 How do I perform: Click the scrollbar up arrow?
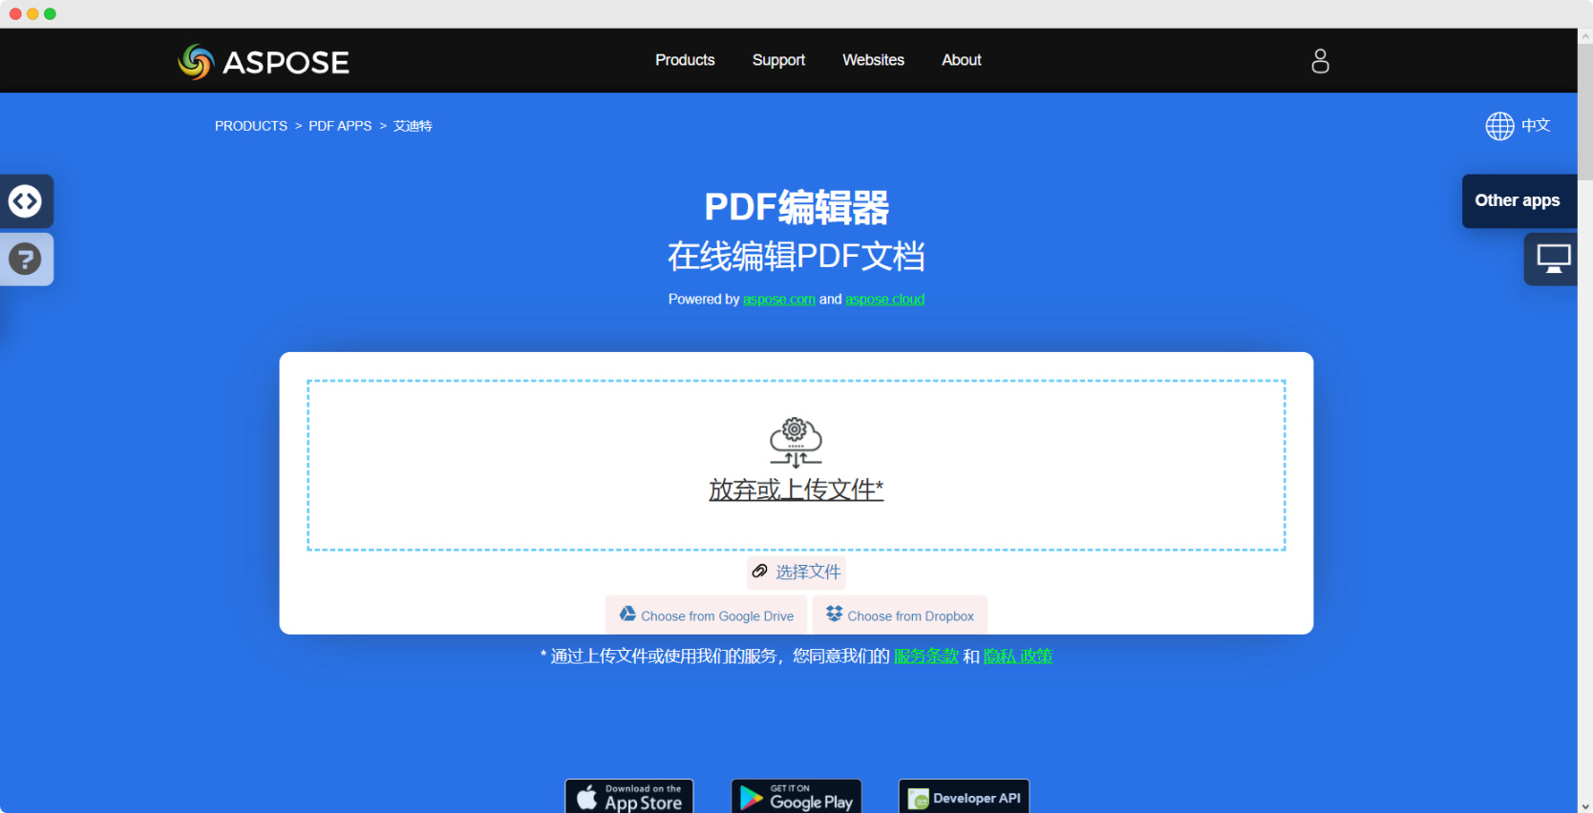(x=1585, y=36)
